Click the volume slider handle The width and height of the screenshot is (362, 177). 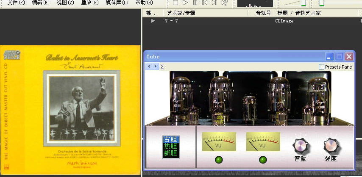pos(304,3)
